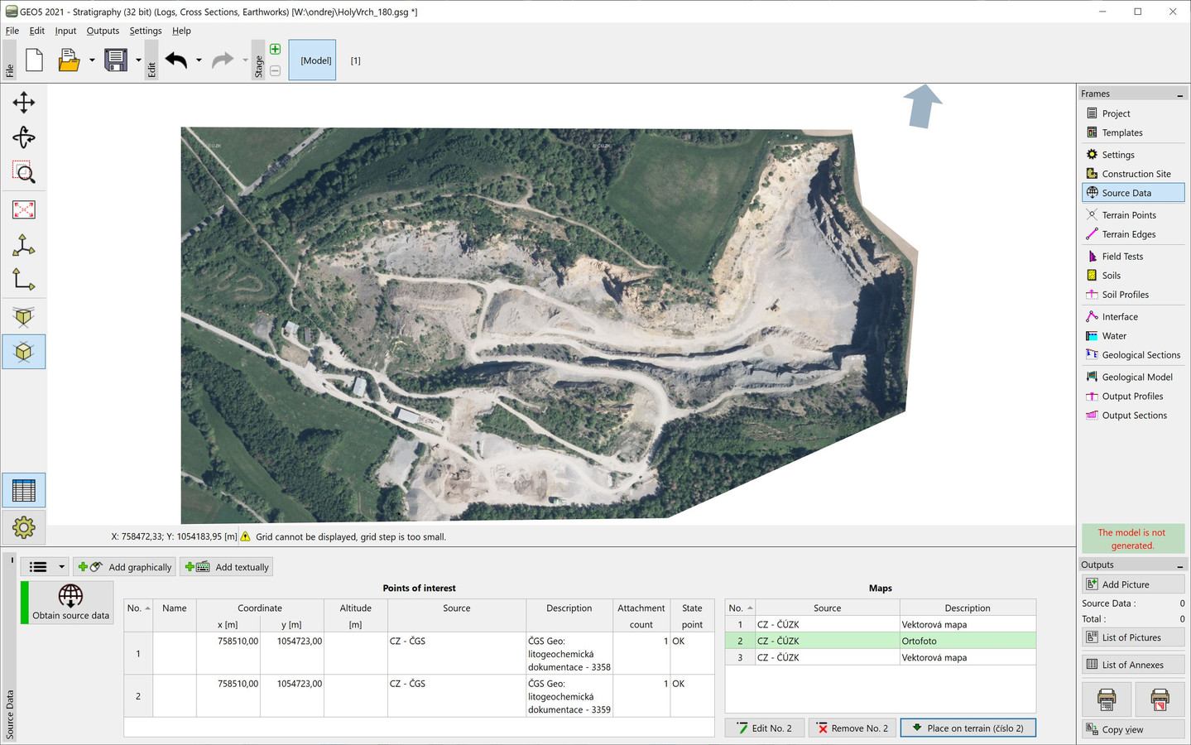Image resolution: width=1191 pixels, height=745 pixels.
Task: Click the new file icon
Action: (35, 60)
